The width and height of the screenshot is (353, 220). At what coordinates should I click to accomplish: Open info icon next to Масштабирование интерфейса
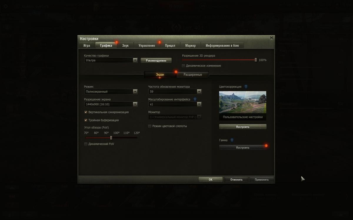coord(195,99)
